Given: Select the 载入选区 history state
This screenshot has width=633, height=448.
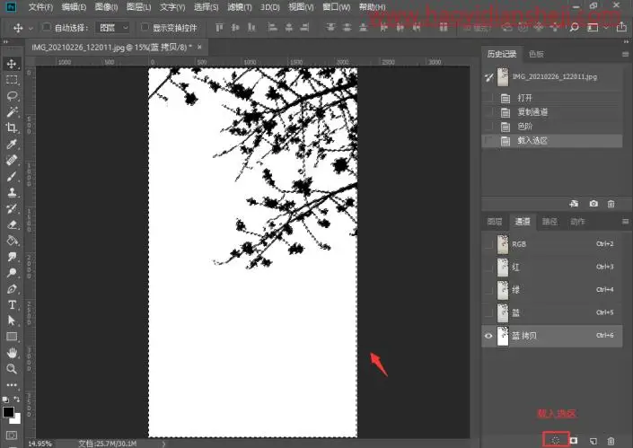Looking at the screenshot, I should pyautogui.click(x=552, y=141).
